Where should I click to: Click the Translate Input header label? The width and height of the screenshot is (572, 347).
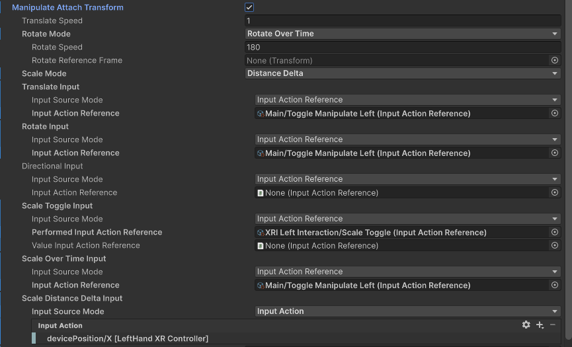pos(50,87)
